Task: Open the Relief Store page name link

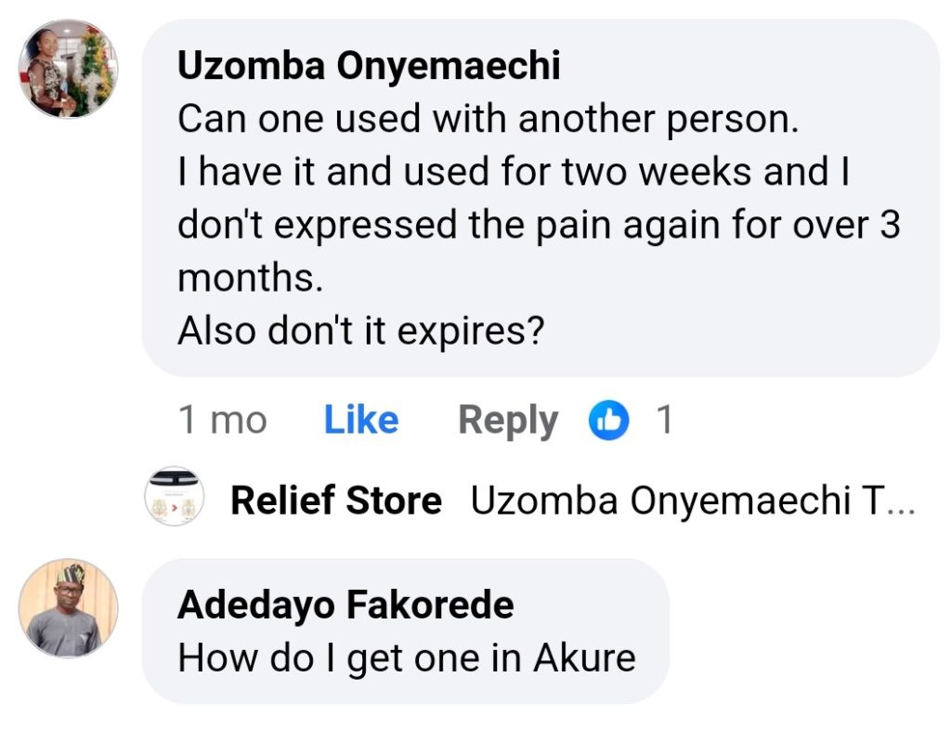Action: (x=335, y=501)
